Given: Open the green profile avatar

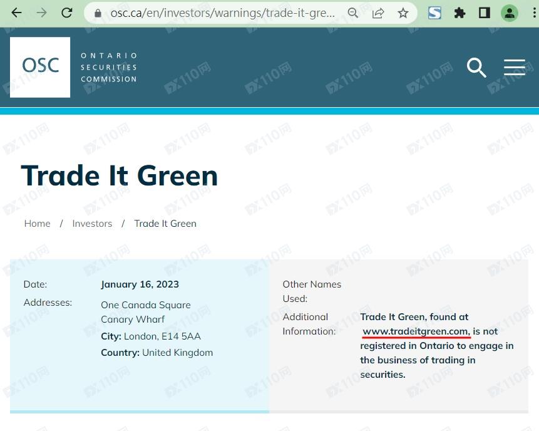Looking at the screenshot, I should (510, 13).
